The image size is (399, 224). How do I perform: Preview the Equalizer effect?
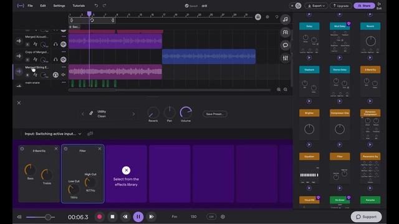(309, 188)
